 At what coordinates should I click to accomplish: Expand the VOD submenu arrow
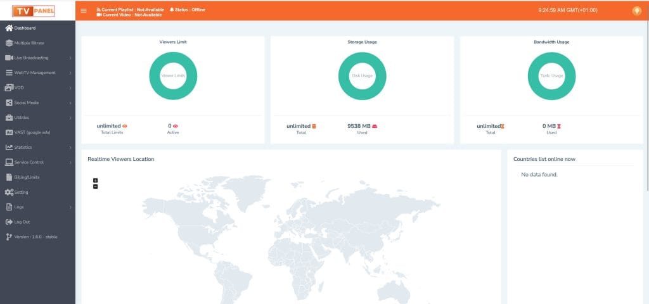coord(70,88)
